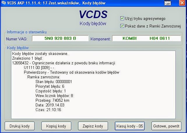
Task: Click the 'Przebieg: 74052 km' line
Action: 52,101
